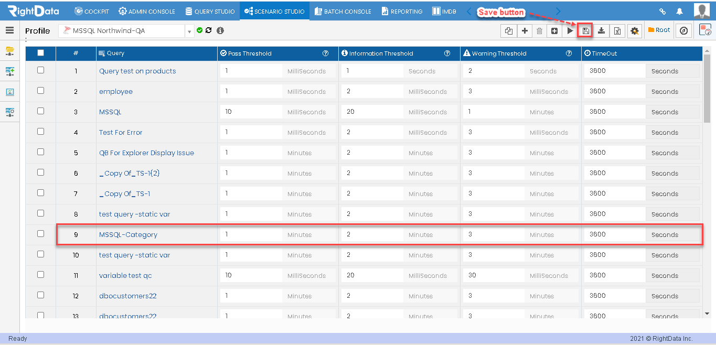Refresh the profile connection icon
716x345 pixels.
pyautogui.click(x=209, y=30)
